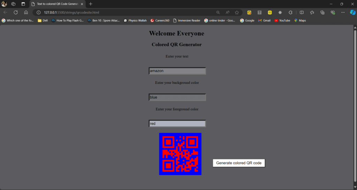The height and width of the screenshot is (190, 357).
Task: Click the text field containing amazon
Action: pos(177,71)
